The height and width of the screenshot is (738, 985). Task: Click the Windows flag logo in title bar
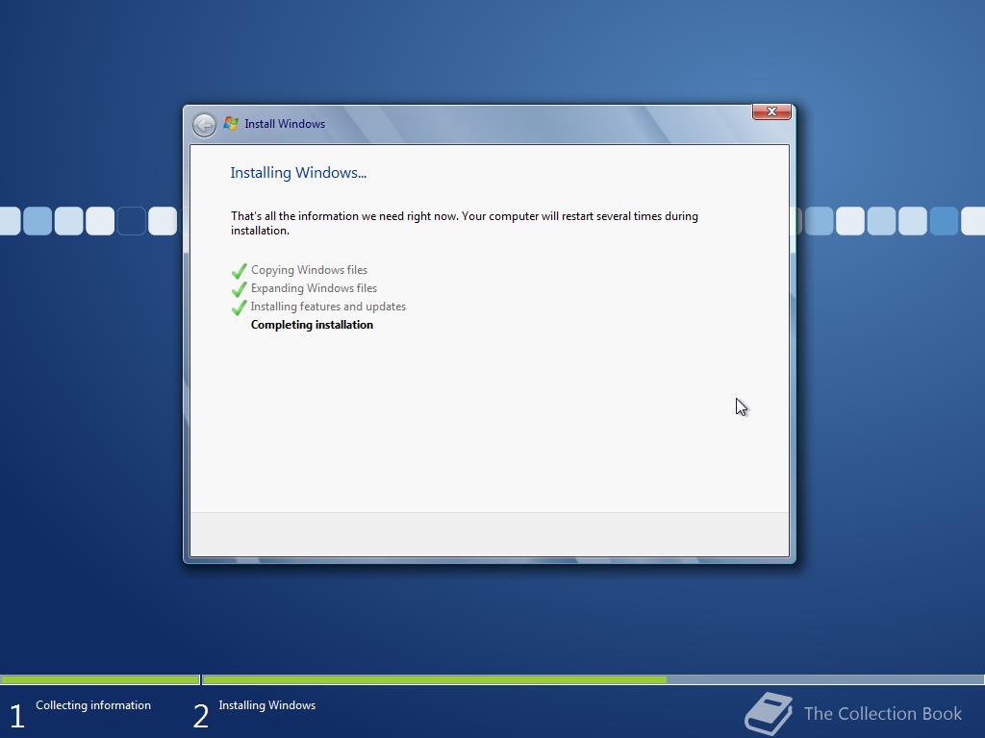[x=231, y=124]
